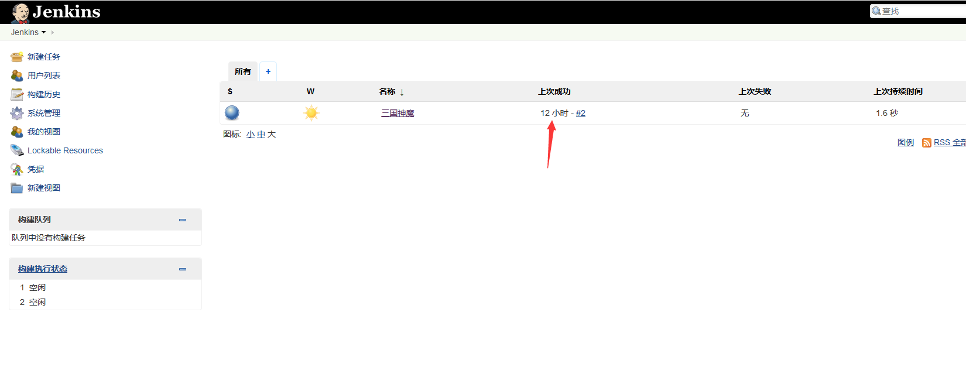Click the 构建历史 notepad icon
This screenshot has height=367, width=966.
(x=16, y=94)
